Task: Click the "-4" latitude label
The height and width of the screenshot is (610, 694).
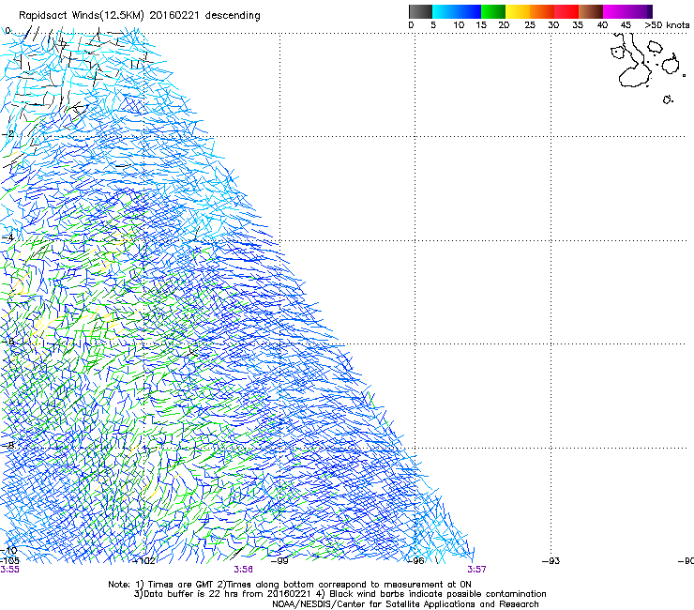Action: click(x=8, y=237)
